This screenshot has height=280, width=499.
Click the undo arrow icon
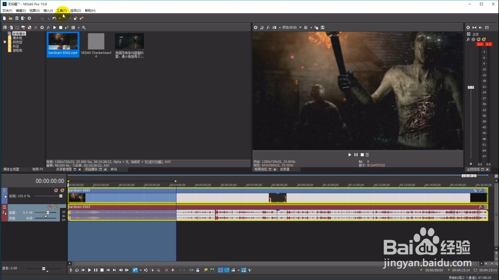(54, 18)
